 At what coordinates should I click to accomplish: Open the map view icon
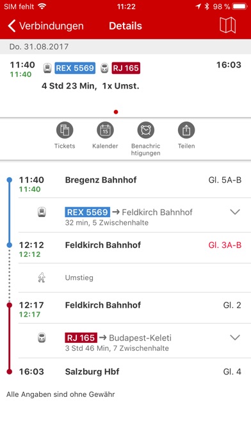point(228,26)
